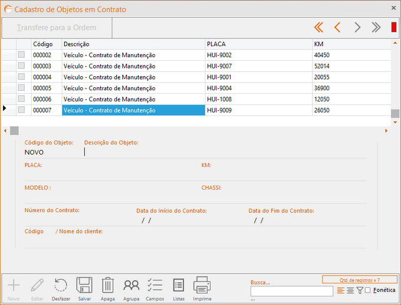Click Data do Fim do Contrato date field
Image resolution: width=401 pixels, height=305 pixels.
coord(307,220)
